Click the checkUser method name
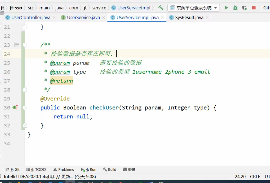This screenshot has height=183, width=270. tap(104, 108)
